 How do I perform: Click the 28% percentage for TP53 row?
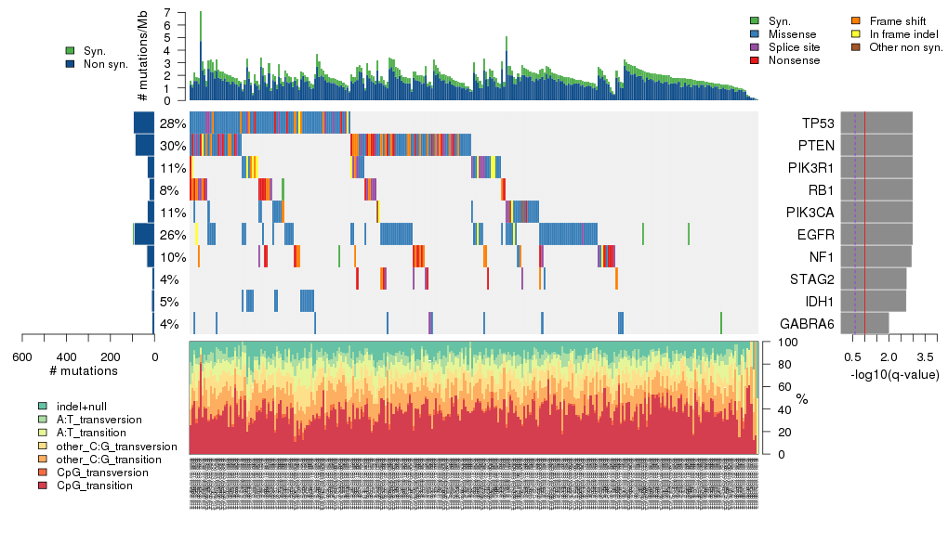pos(172,123)
